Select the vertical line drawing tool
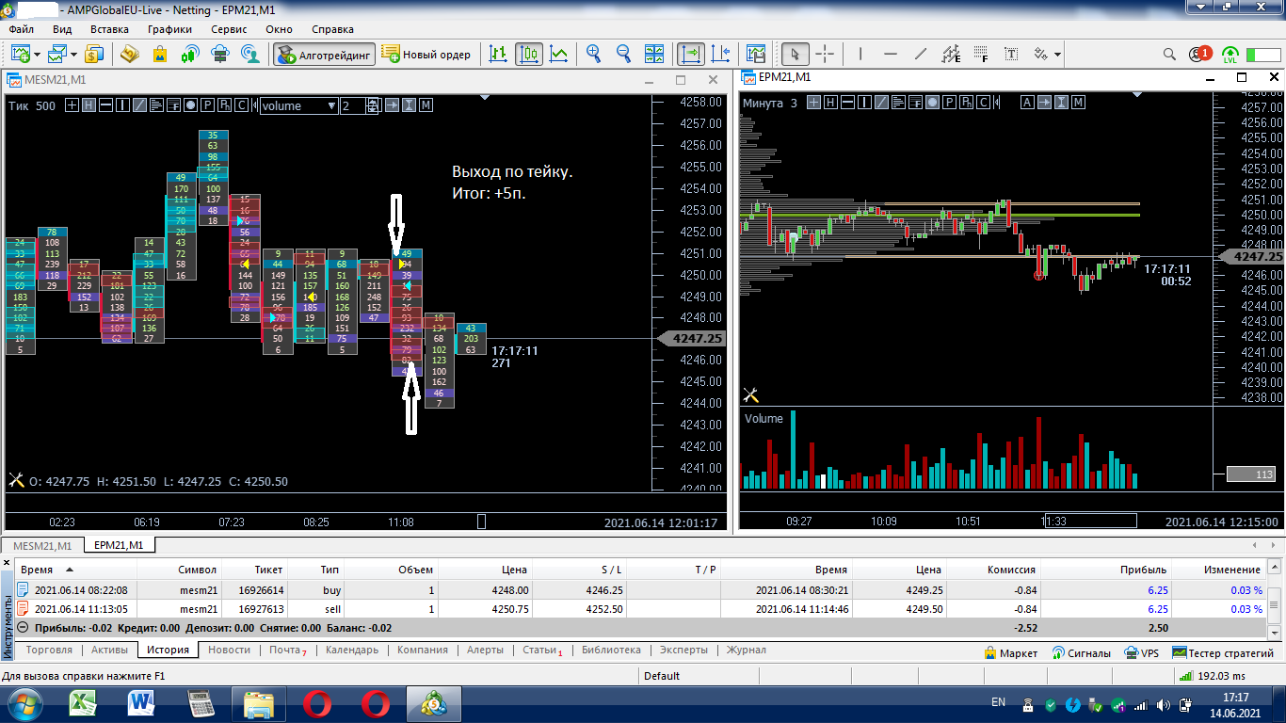Screen dimensions: 1286x723 click(861, 54)
